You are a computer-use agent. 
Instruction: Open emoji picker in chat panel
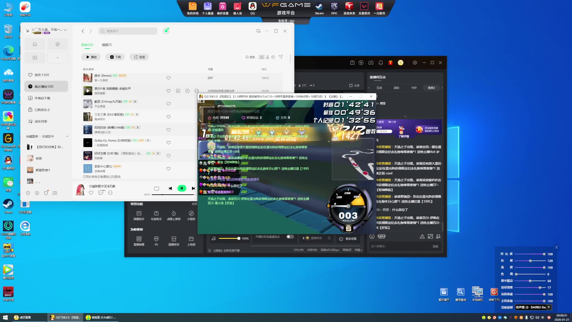[372, 236]
